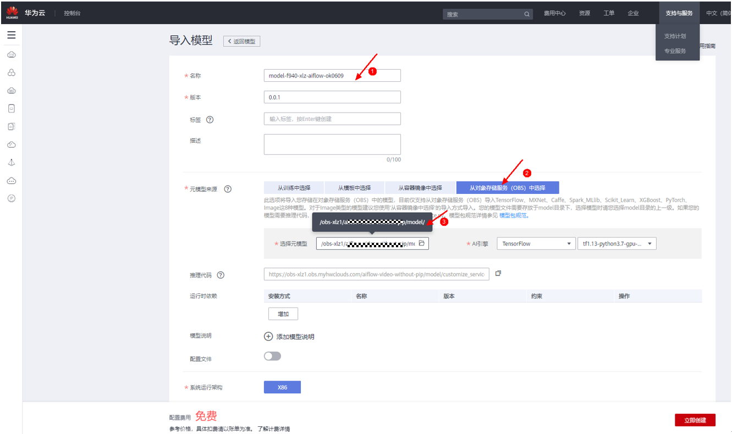The image size is (732, 434).
Task: Click the magnifier icon in the search box
Action: coord(526,14)
